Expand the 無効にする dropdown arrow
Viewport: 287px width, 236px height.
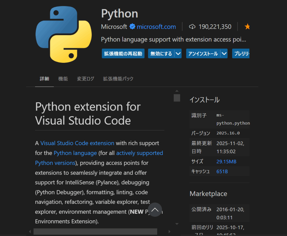coord(178,54)
